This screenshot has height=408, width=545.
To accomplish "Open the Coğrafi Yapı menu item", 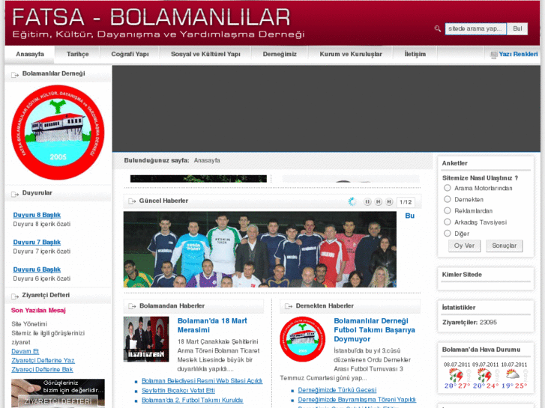I will point(130,54).
